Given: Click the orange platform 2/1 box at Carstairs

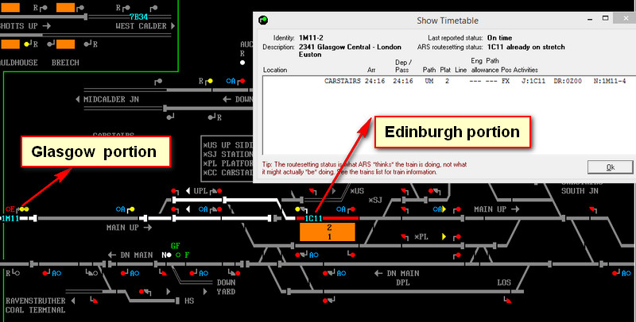Looking at the screenshot, I should pyautogui.click(x=328, y=232).
